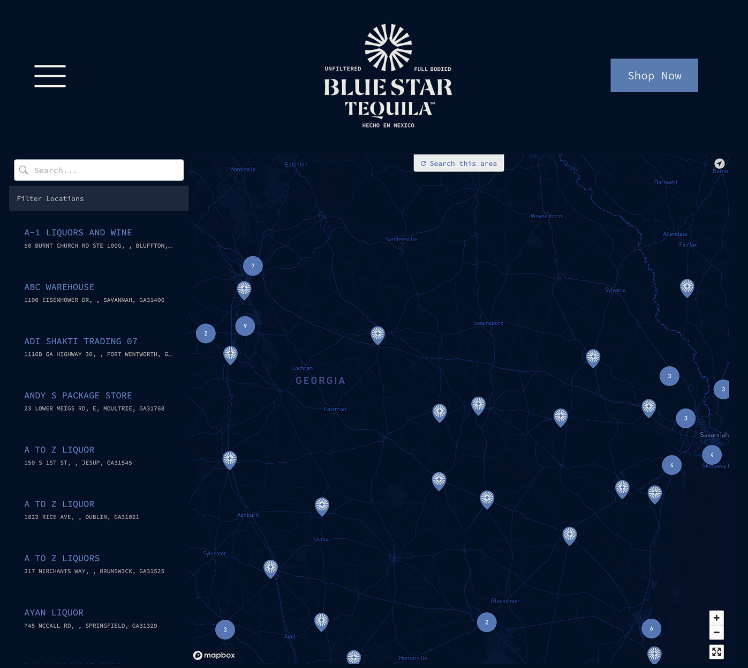The image size is (748, 668).
Task: Click the Search this area button
Action: coord(458,163)
